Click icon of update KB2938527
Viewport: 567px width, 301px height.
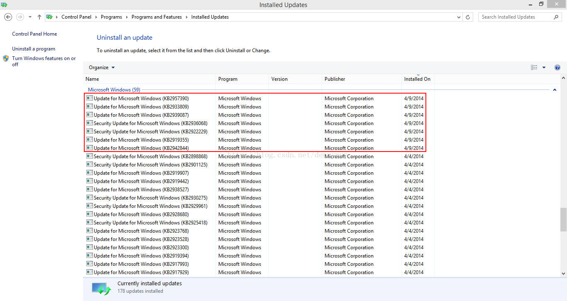pyautogui.click(x=89, y=189)
